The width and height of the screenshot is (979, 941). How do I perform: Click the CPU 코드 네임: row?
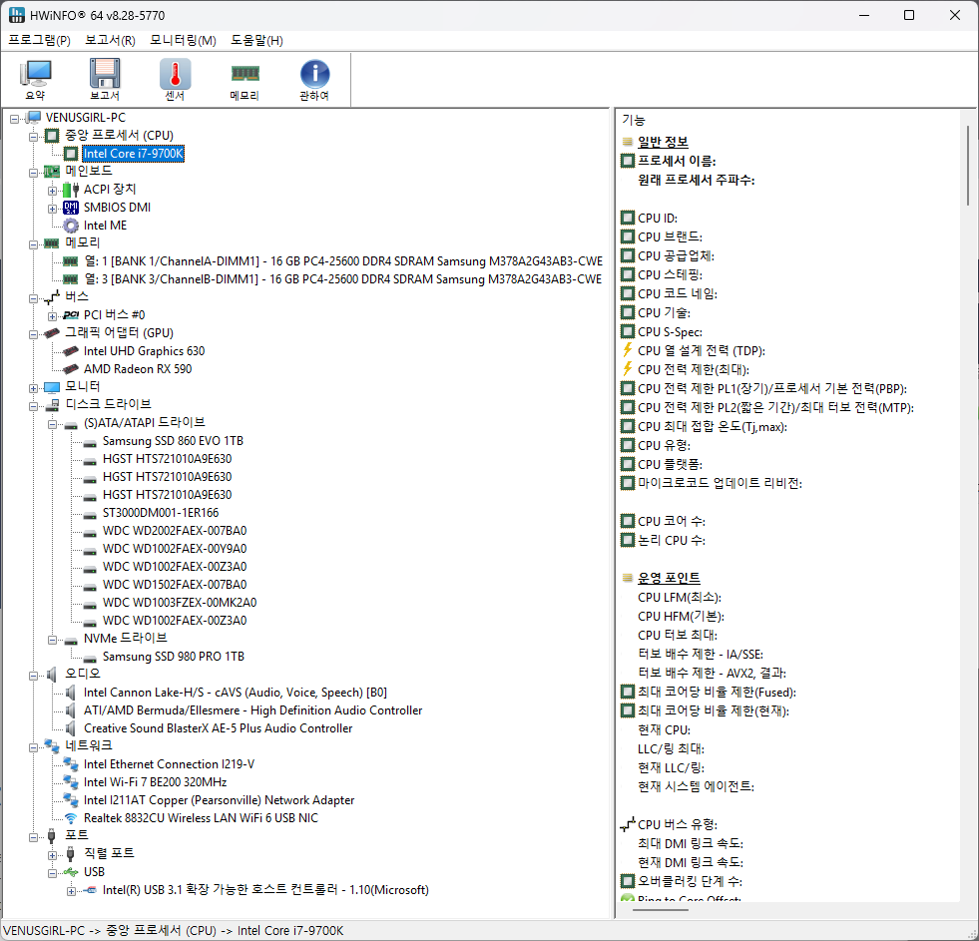coord(677,294)
